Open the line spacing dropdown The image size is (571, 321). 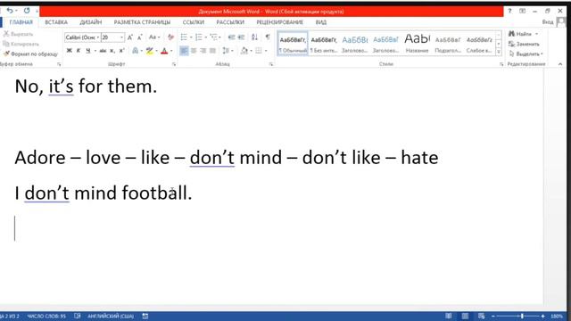point(232,51)
